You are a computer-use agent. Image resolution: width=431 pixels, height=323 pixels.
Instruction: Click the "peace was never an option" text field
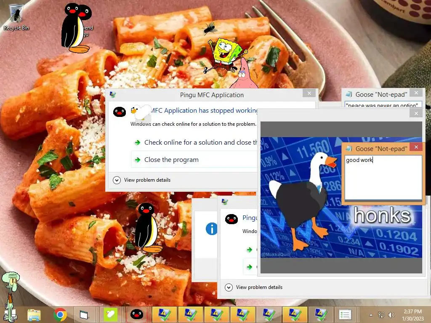coord(383,105)
